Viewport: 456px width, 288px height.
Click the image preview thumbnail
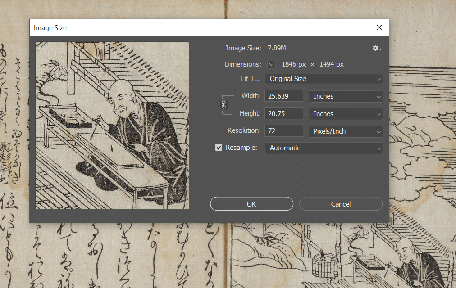click(113, 126)
